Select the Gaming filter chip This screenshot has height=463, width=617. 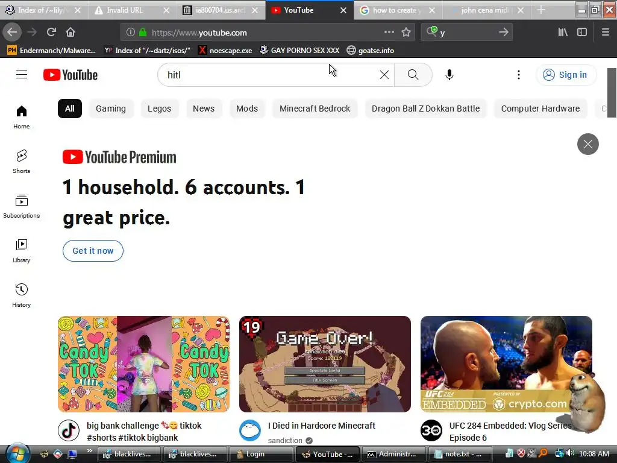(111, 109)
